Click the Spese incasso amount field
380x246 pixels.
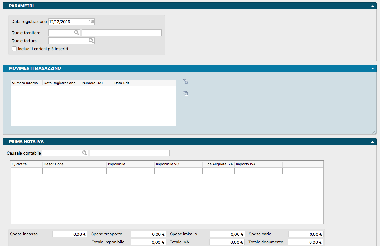(x=69, y=234)
